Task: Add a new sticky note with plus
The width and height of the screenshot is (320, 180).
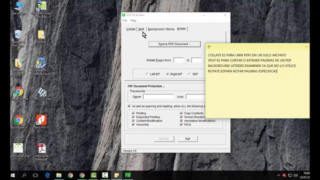Action: click(209, 46)
